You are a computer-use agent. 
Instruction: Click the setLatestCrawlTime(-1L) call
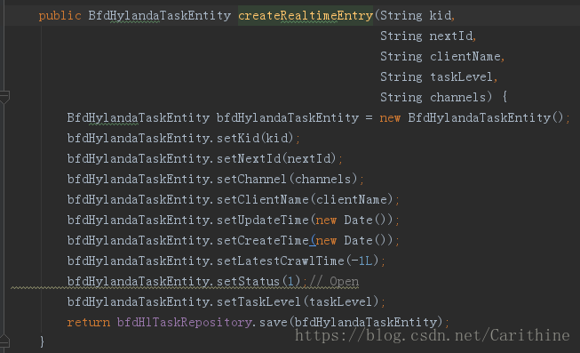pos(298,261)
